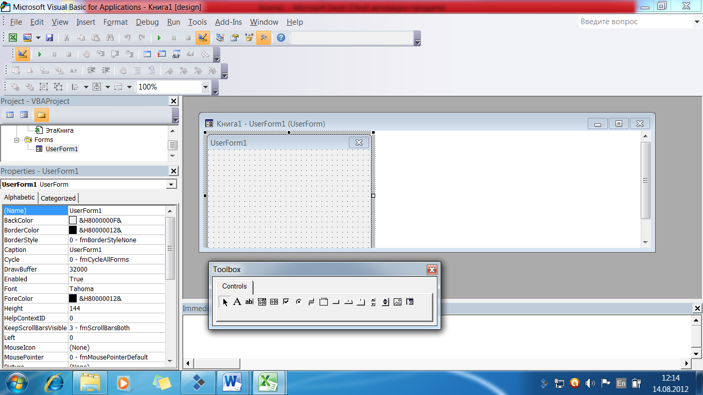Toggle Design Mode on the Standard toolbar

click(x=203, y=38)
